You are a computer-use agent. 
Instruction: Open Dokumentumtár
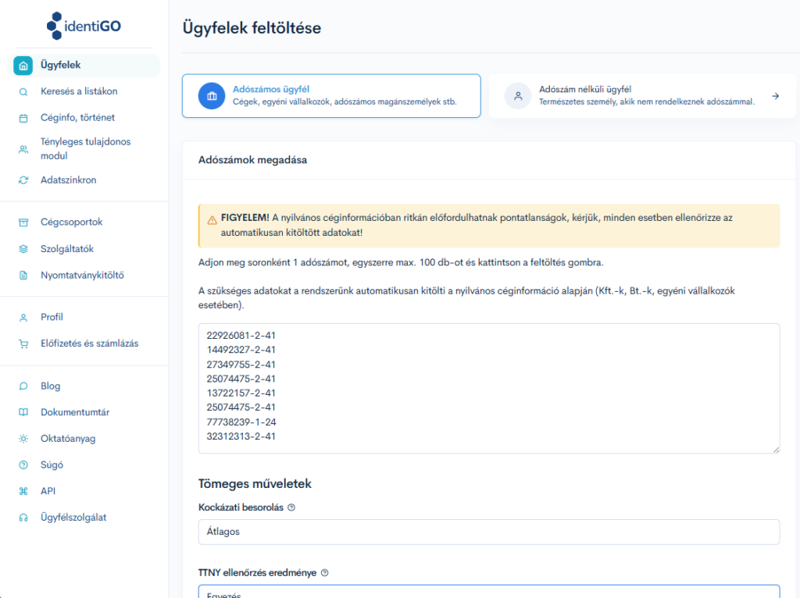(75, 412)
